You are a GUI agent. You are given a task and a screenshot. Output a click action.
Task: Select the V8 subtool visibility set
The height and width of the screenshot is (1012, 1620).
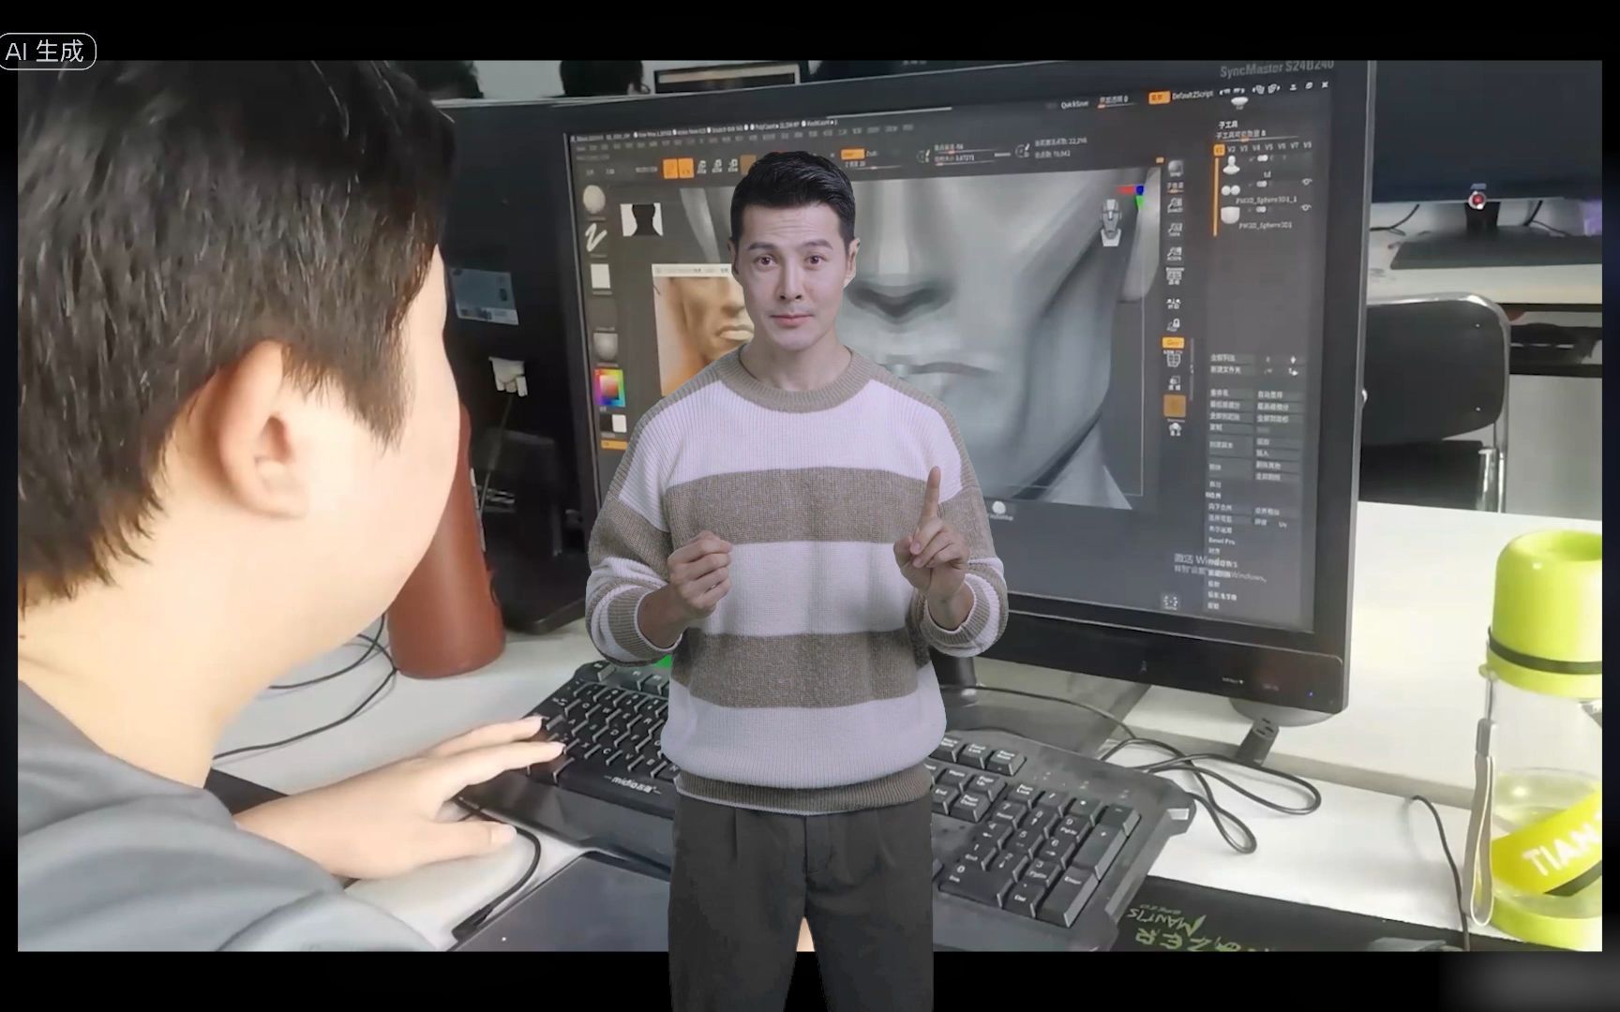pos(1307,145)
